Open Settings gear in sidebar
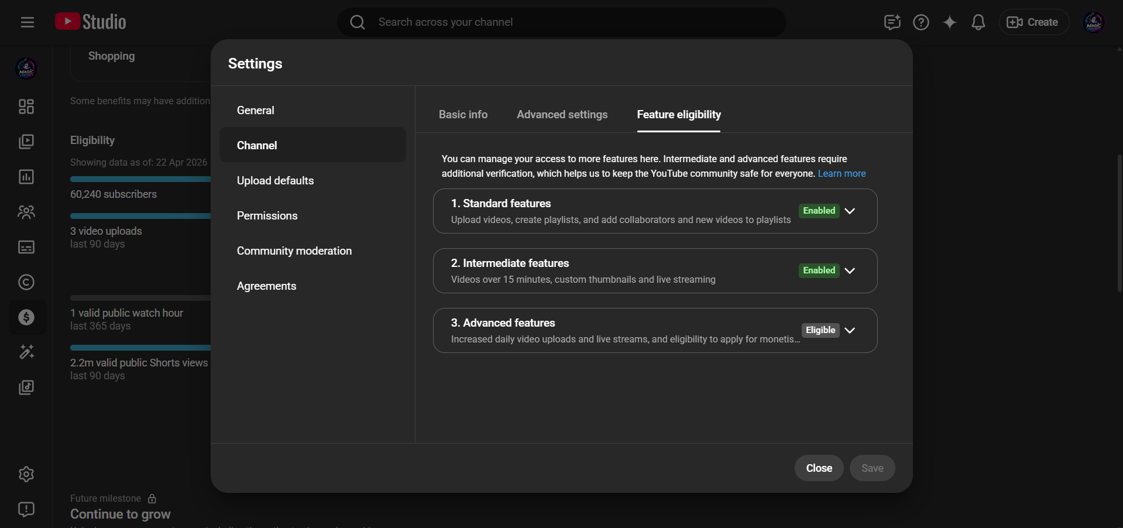The width and height of the screenshot is (1123, 528). [x=26, y=474]
